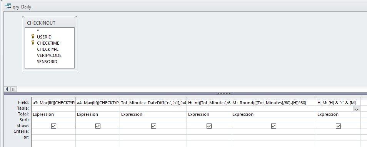Select the CHECKTIME primary key icon
367x147 pixels.
point(33,43)
